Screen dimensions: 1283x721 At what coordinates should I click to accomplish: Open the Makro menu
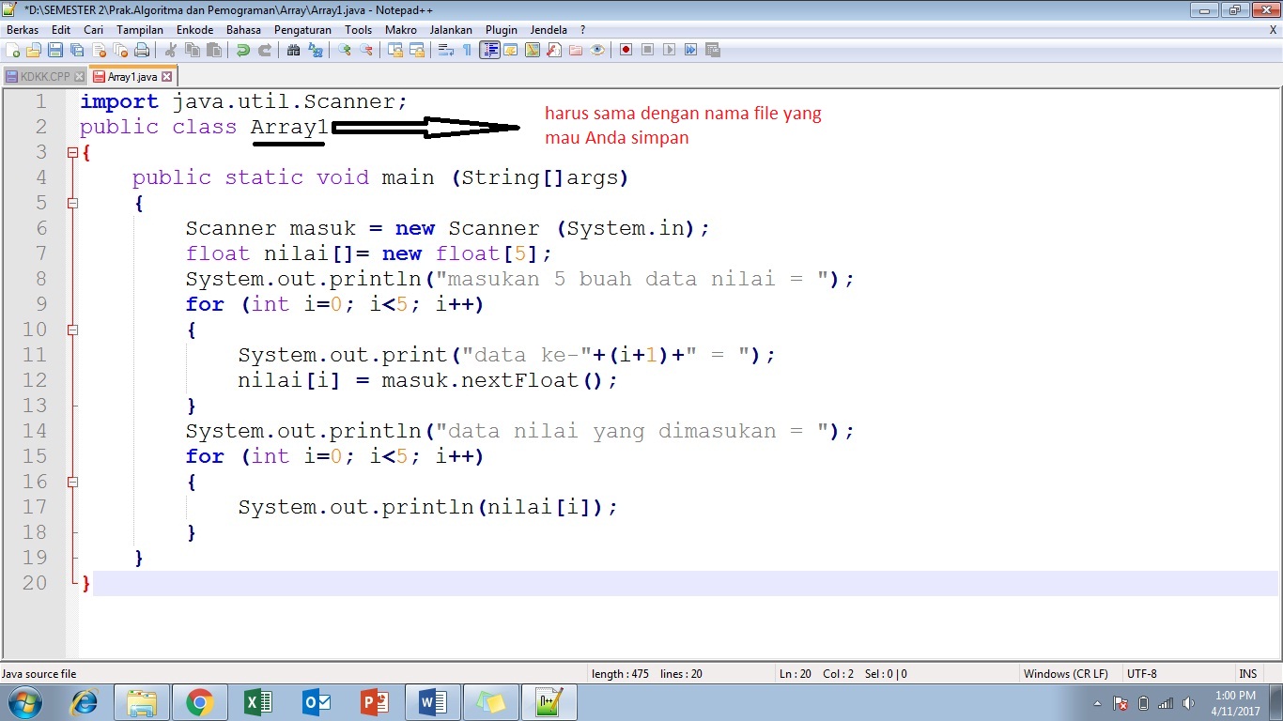[401, 29]
